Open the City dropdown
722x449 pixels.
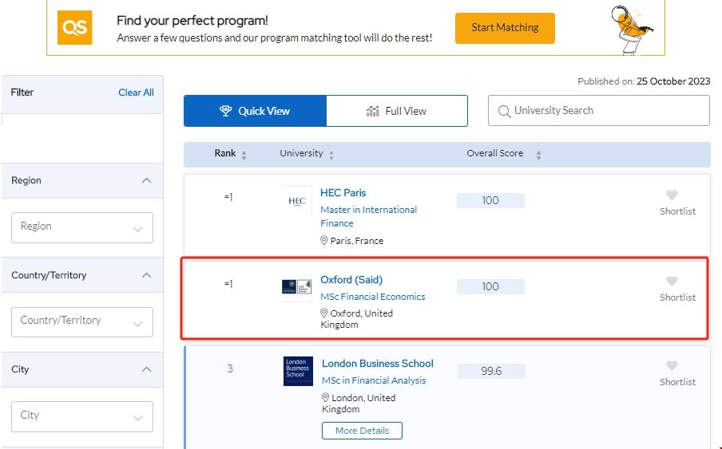click(x=81, y=416)
